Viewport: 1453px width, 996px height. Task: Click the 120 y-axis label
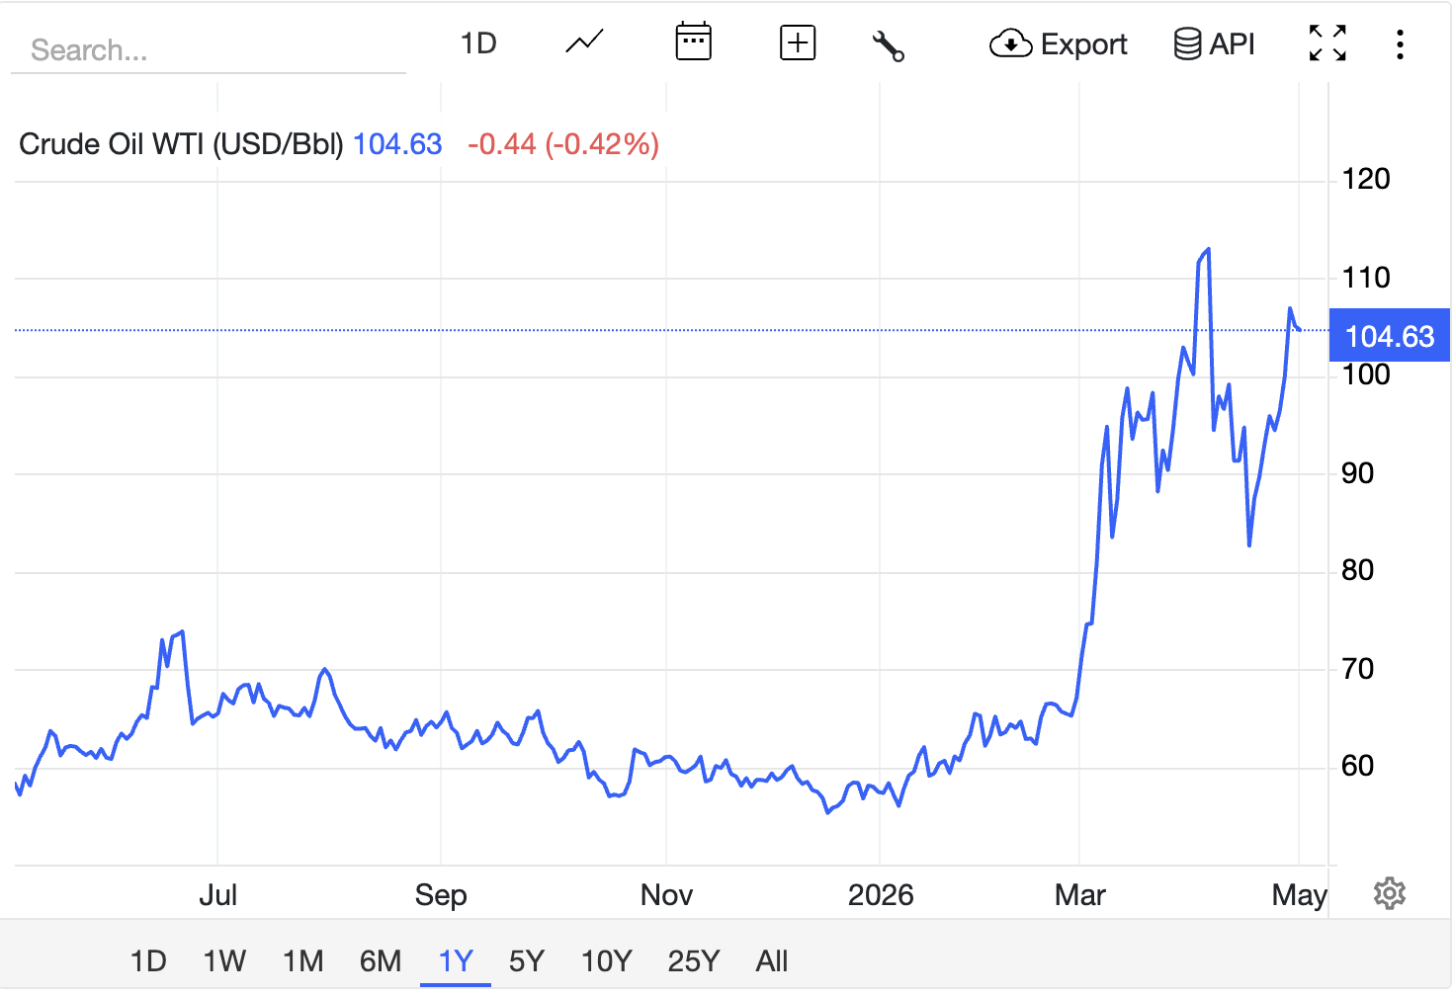pyautogui.click(x=1366, y=179)
